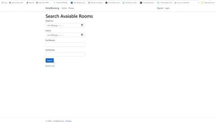This screenshot has width=216, height=122.
Task: Open the 'New Tab' bookmark
Action: [30, 3]
